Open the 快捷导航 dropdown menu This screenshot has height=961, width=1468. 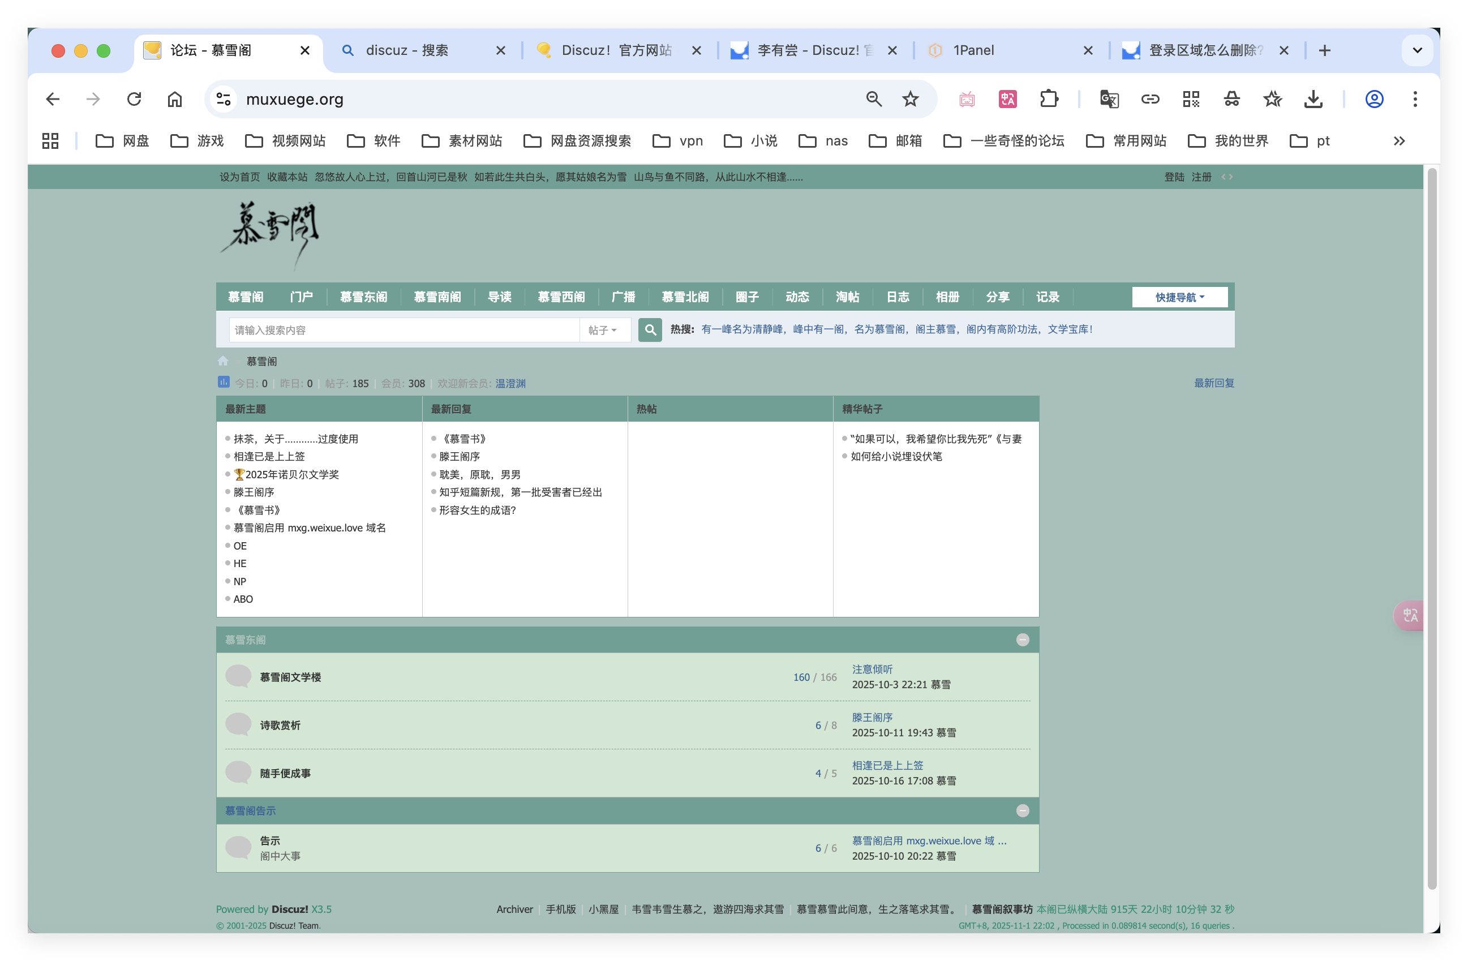(1179, 297)
